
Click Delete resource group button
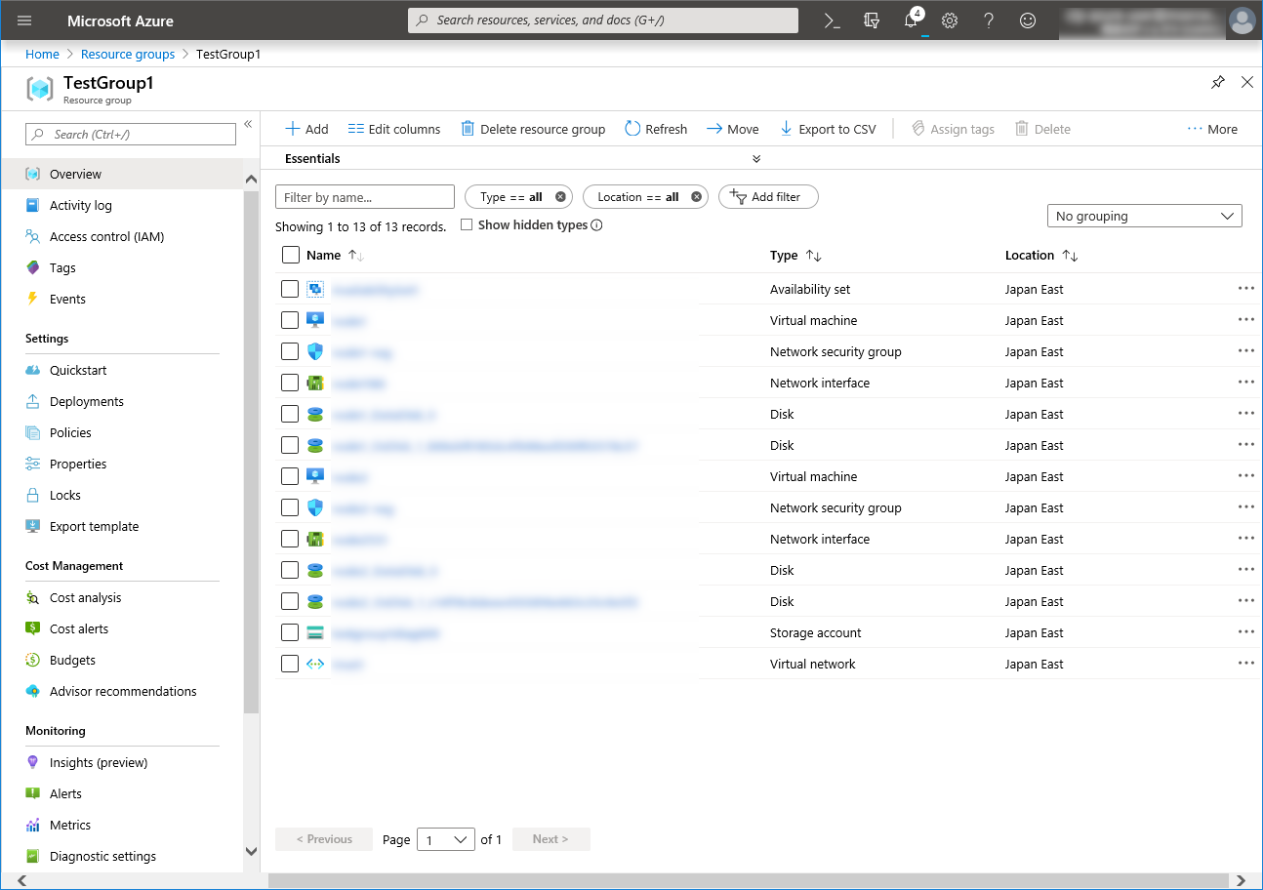(x=533, y=129)
